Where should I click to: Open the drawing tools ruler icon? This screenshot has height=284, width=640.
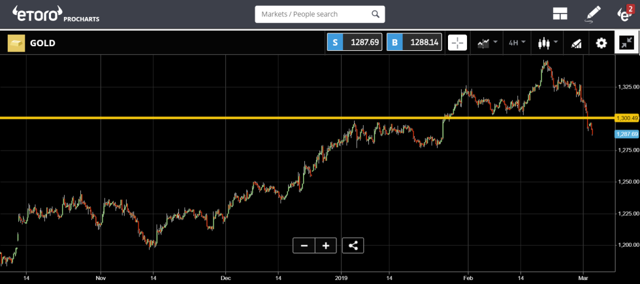coord(576,43)
